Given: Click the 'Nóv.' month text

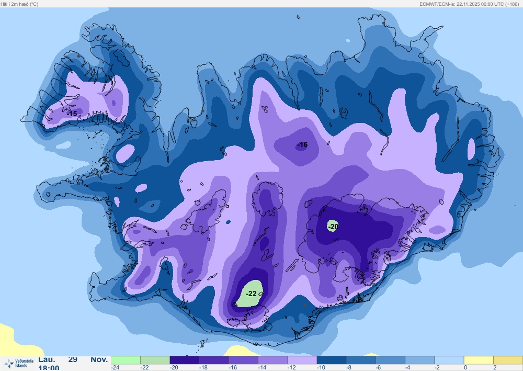Looking at the screenshot, I should 99,359.
